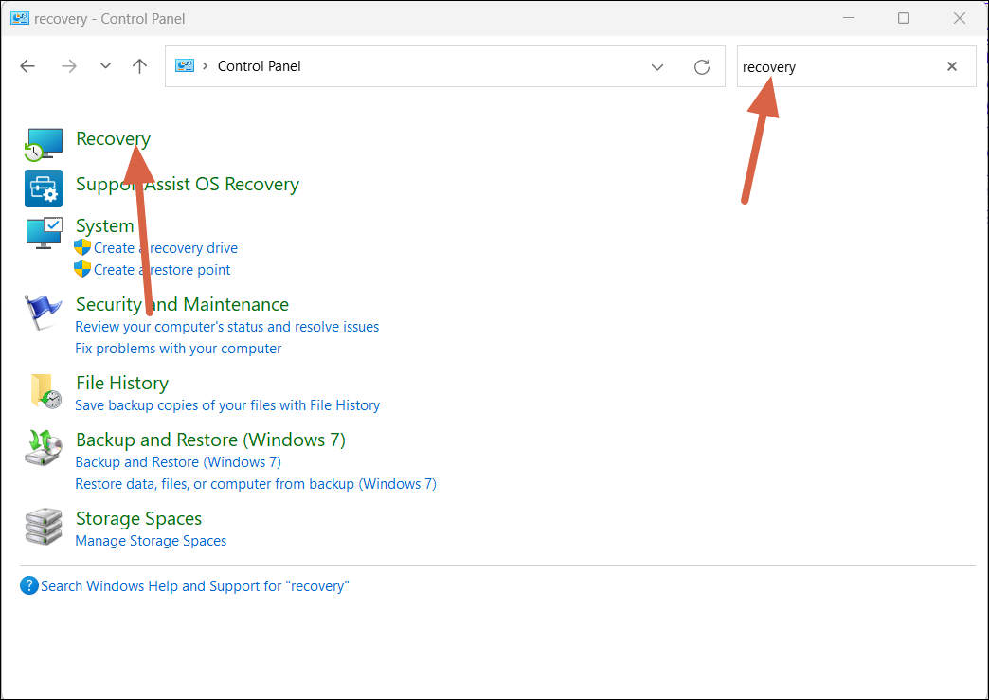Clear the search box text
The image size is (989, 700).
[952, 66]
